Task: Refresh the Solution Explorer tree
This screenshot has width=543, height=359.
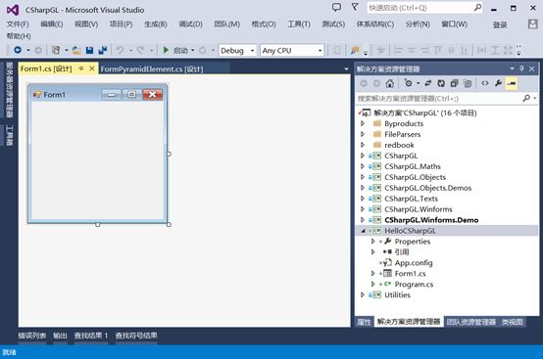Action: click(x=441, y=83)
